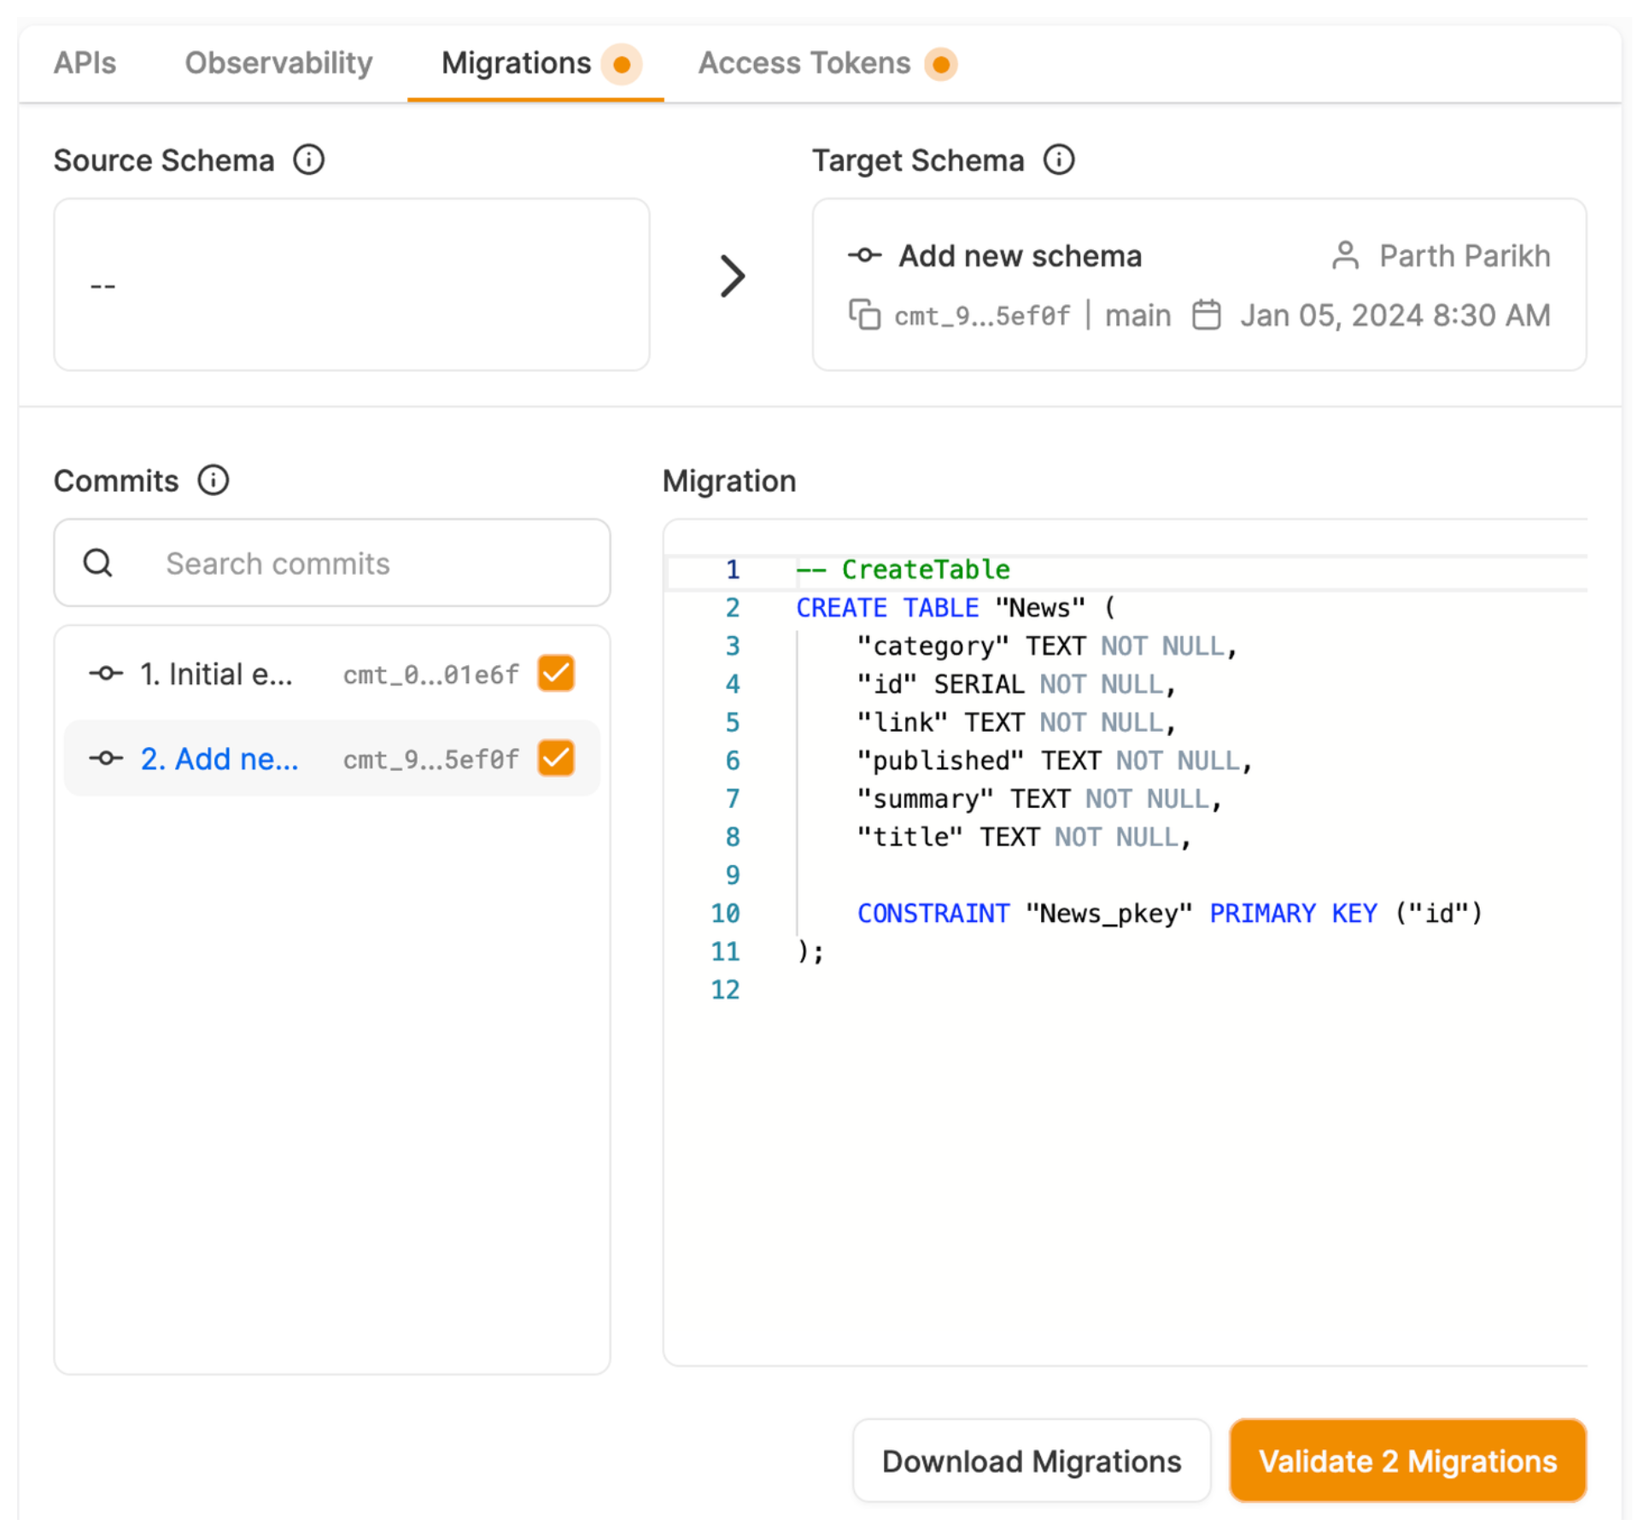Click the Download Migrations button

pyautogui.click(x=1031, y=1461)
